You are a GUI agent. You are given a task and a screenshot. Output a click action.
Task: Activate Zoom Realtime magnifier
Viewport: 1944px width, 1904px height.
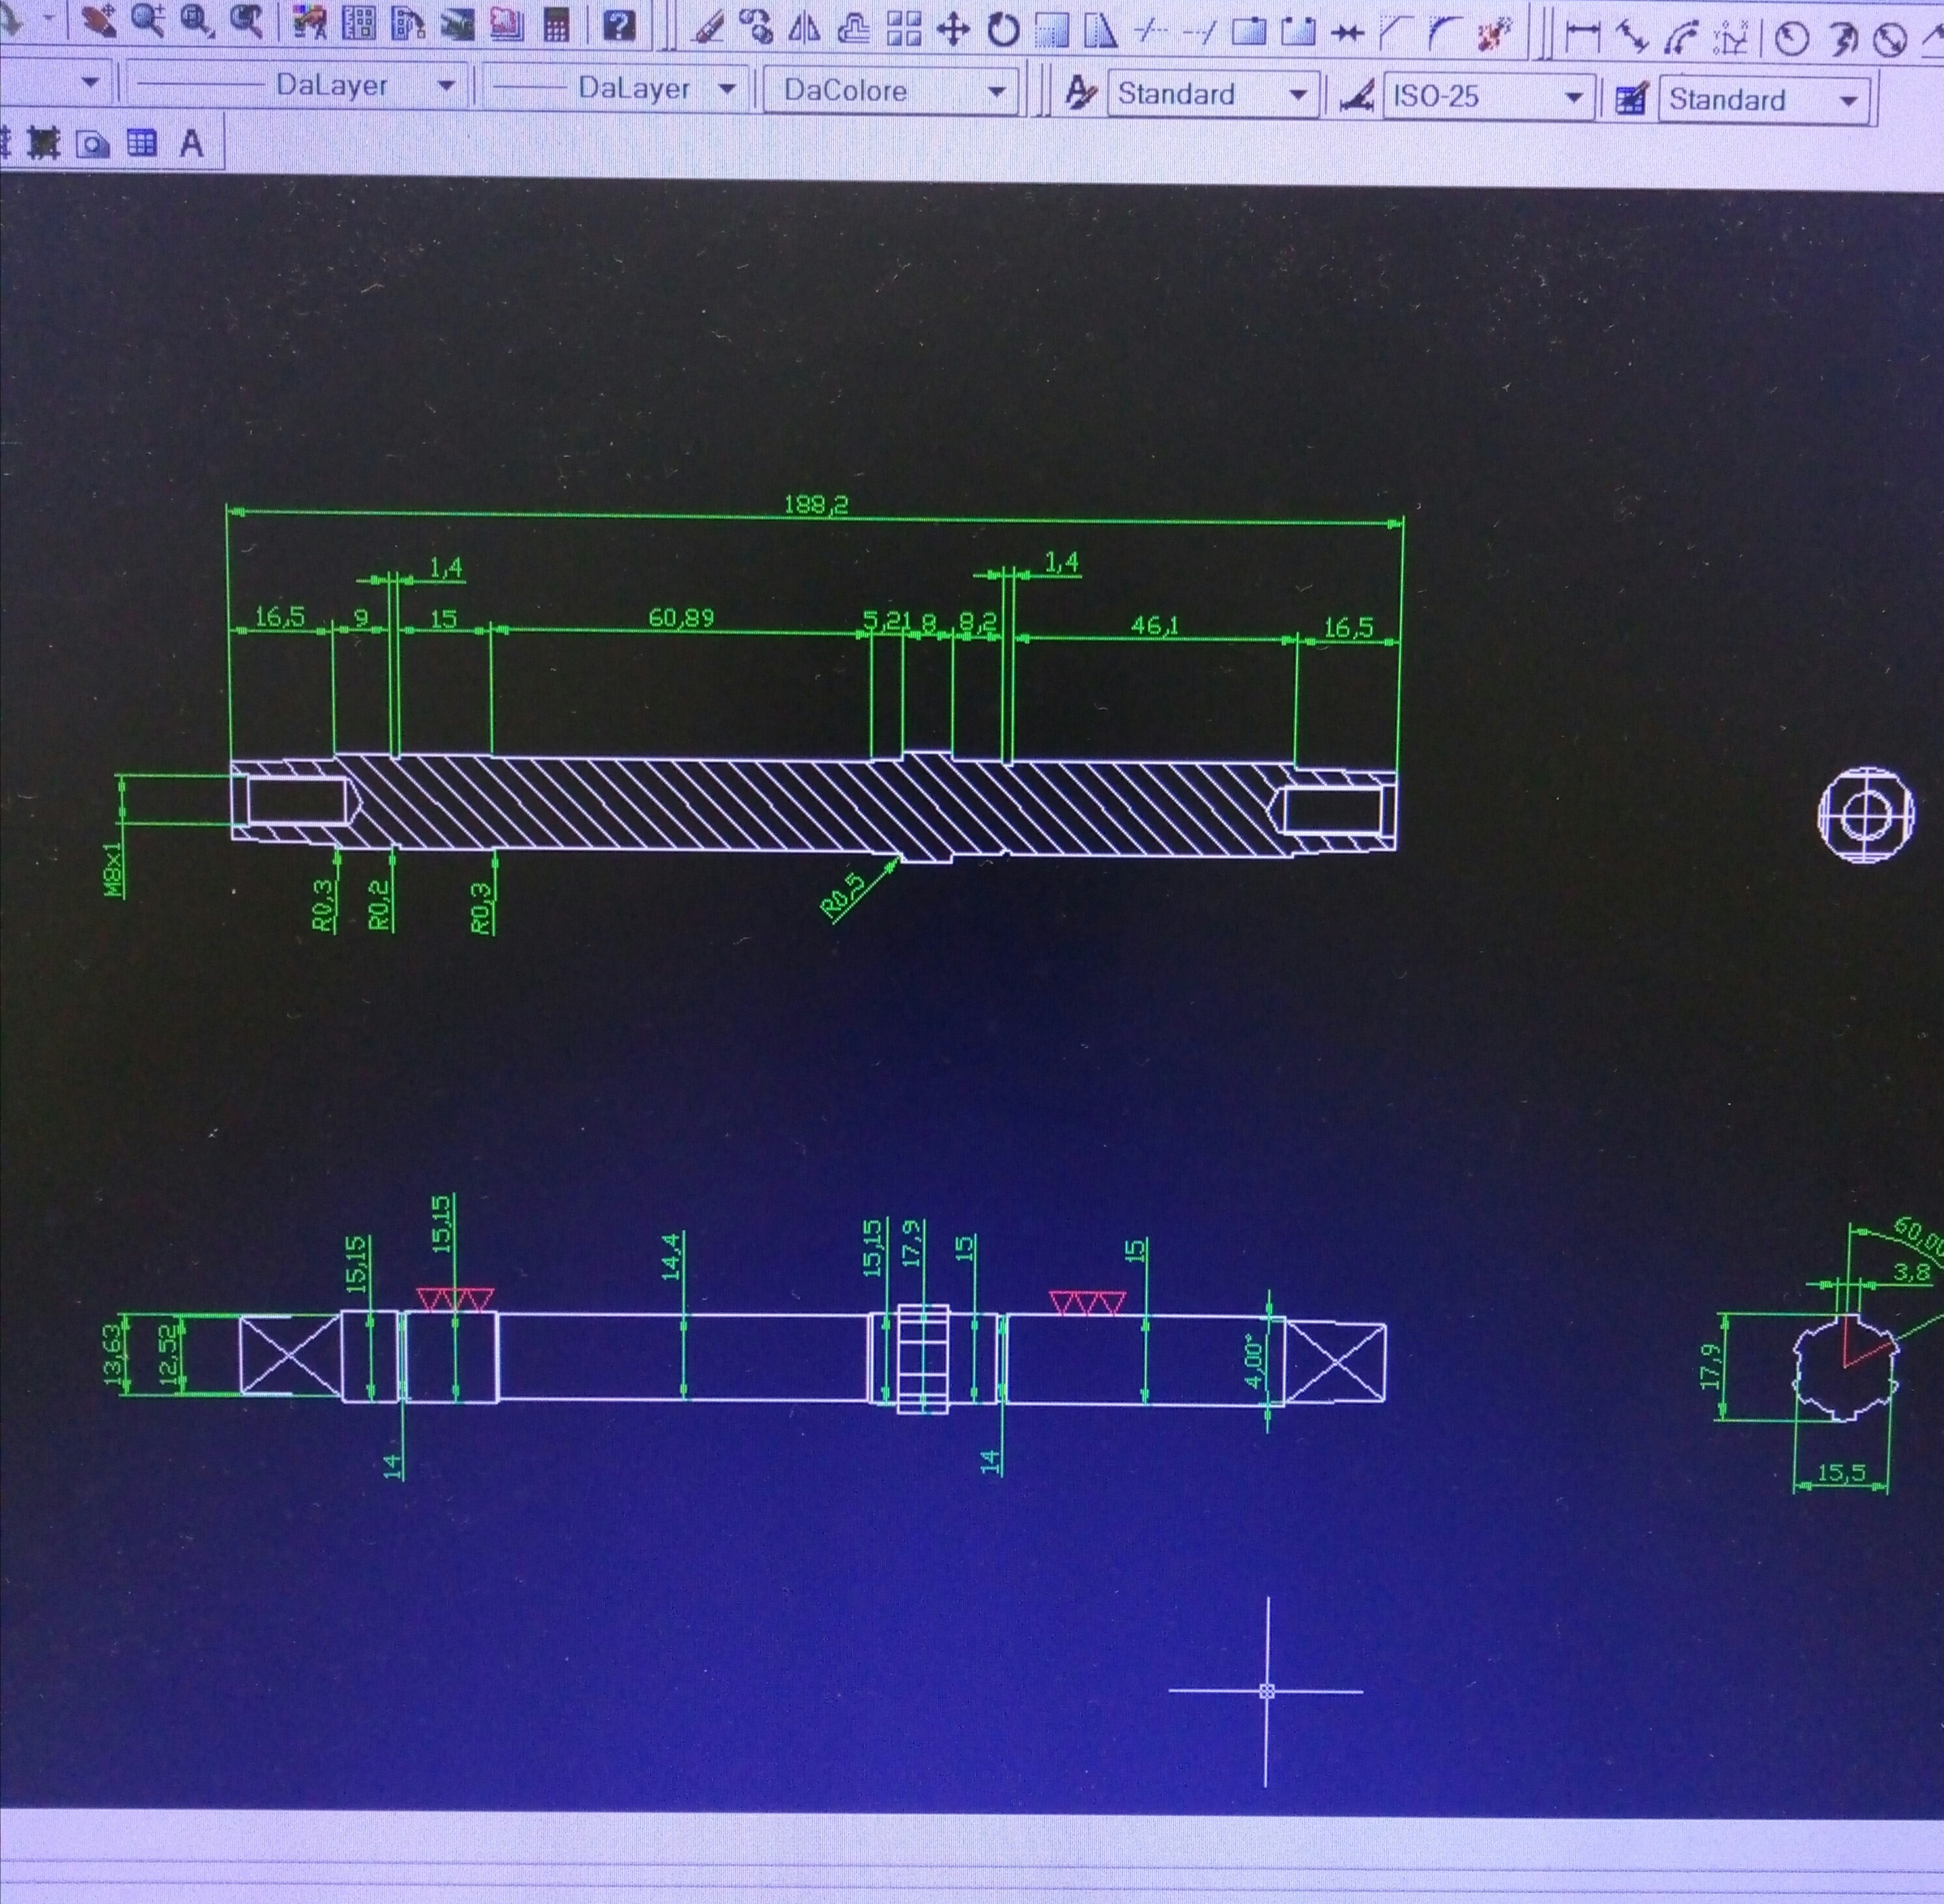(x=148, y=19)
